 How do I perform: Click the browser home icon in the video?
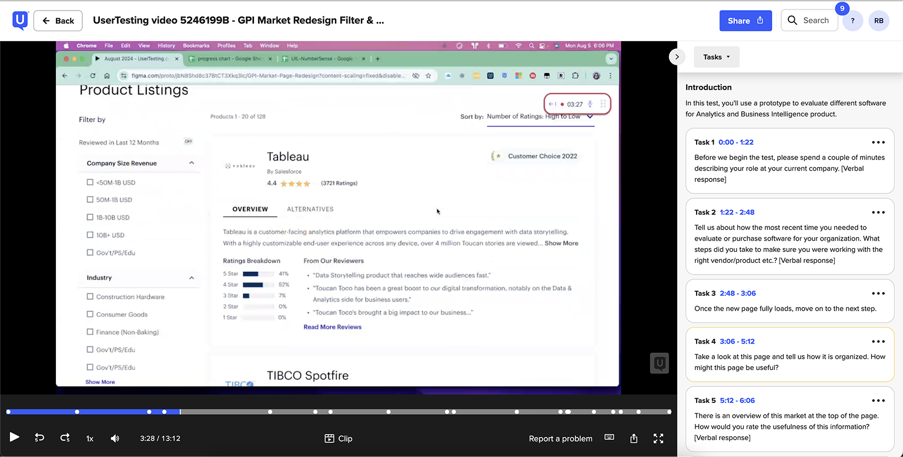click(x=107, y=76)
